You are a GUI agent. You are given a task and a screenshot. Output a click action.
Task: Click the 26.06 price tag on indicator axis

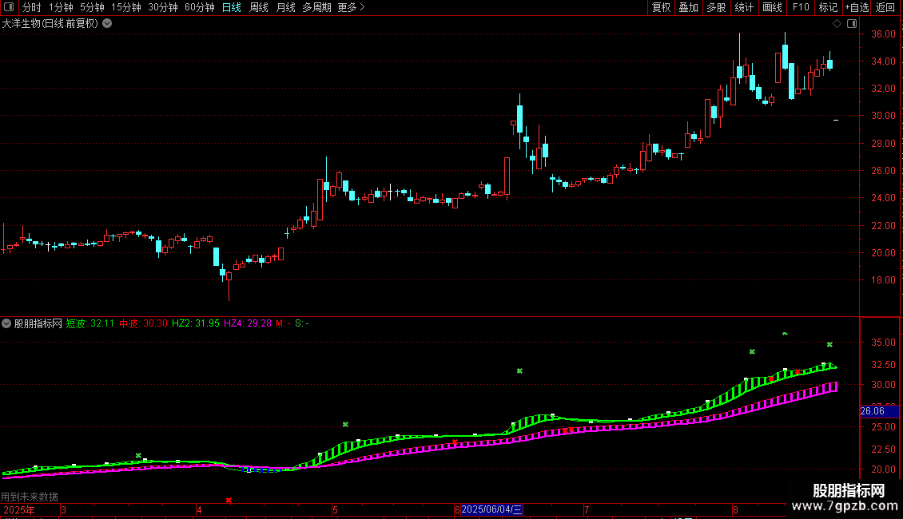[879, 411]
